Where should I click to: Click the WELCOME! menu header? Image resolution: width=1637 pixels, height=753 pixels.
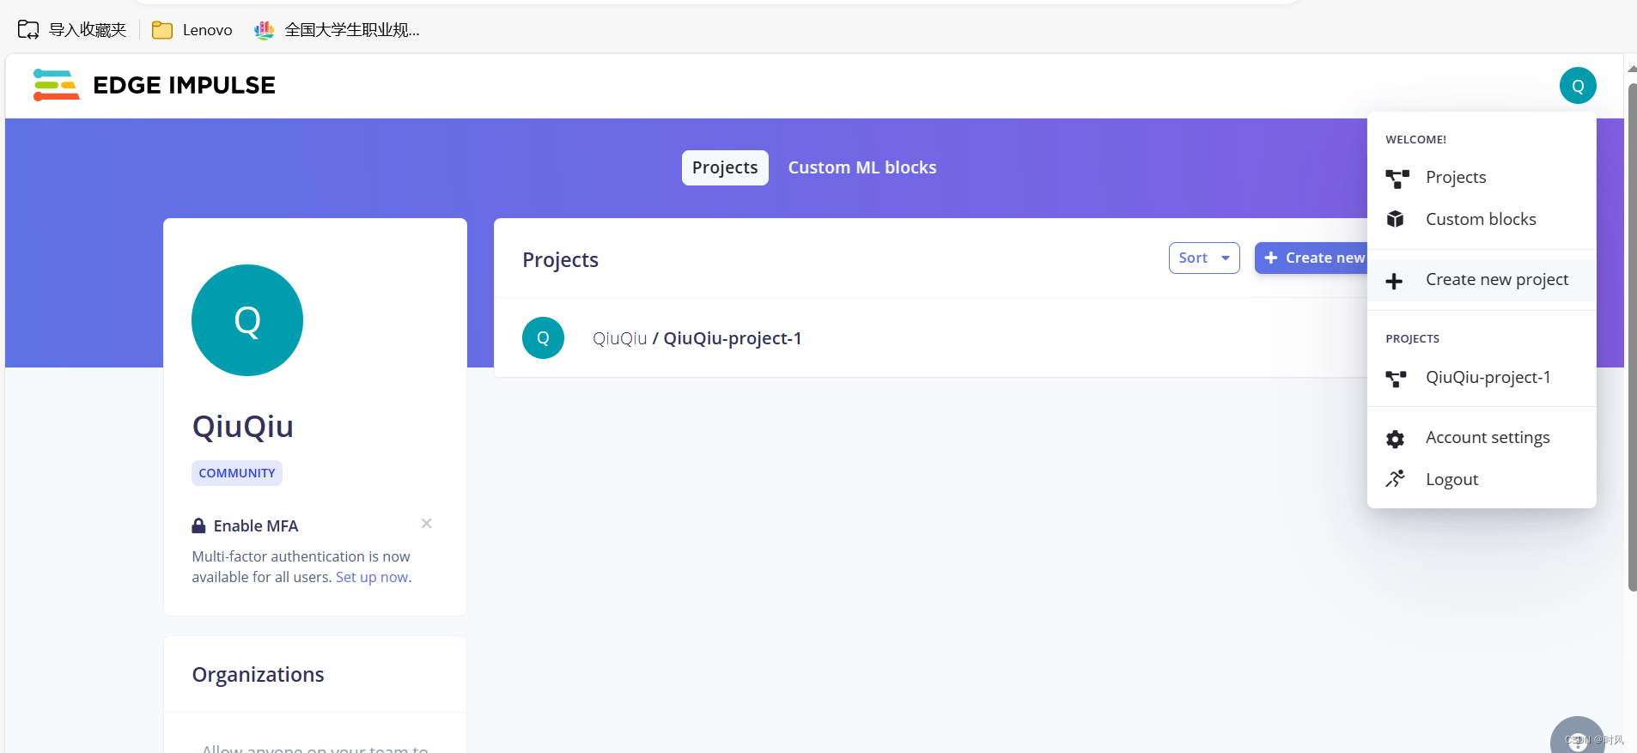1415,140
